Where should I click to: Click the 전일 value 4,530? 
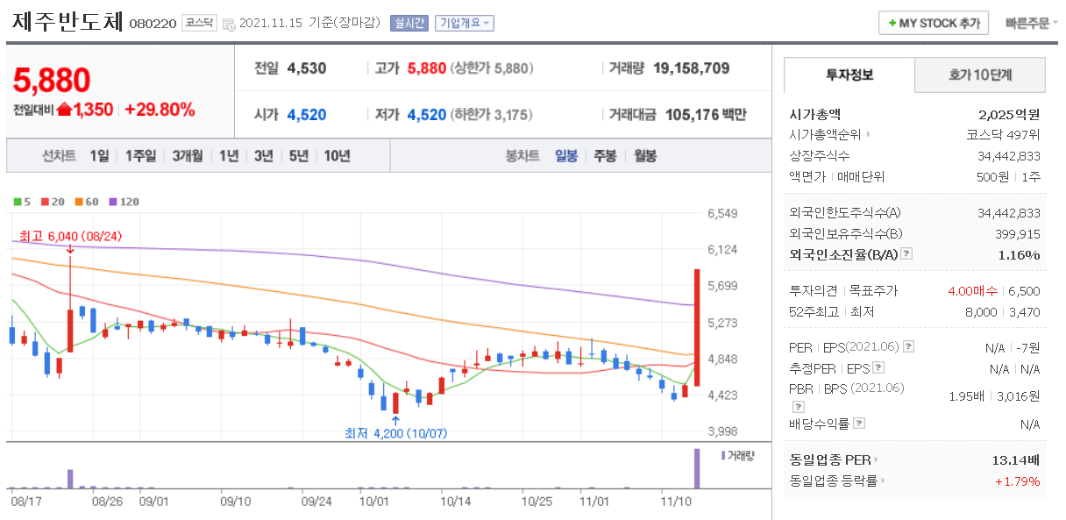point(307,68)
